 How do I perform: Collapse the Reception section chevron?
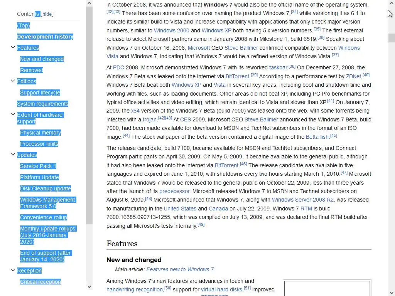tap(13, 270)
